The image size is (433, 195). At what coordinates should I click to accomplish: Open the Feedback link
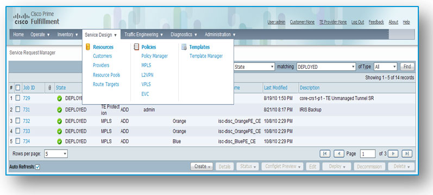376,22
